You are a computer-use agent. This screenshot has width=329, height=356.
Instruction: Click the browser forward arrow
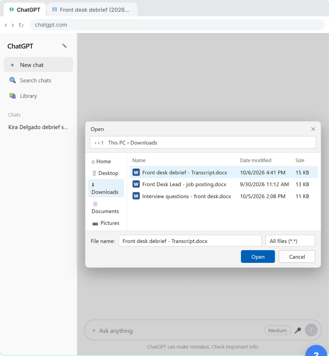point(13,25)
